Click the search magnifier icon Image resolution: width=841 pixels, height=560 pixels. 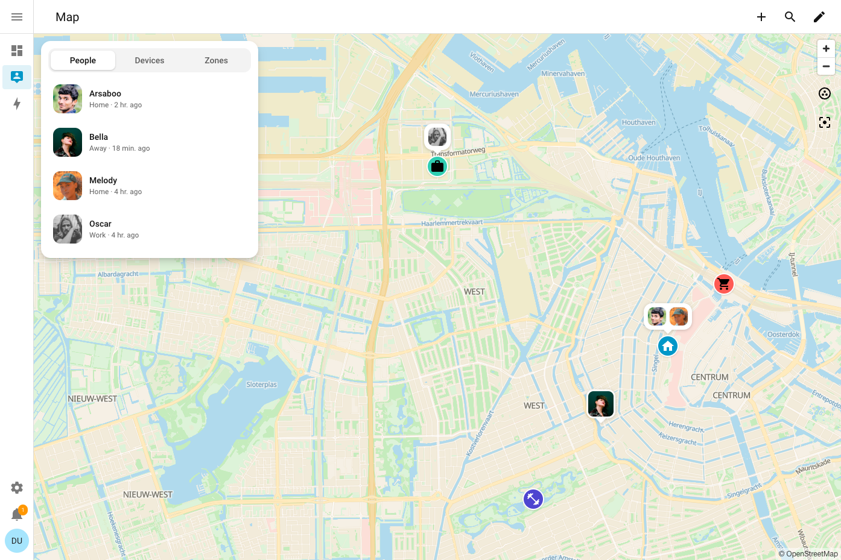click(x=790, y=17)
